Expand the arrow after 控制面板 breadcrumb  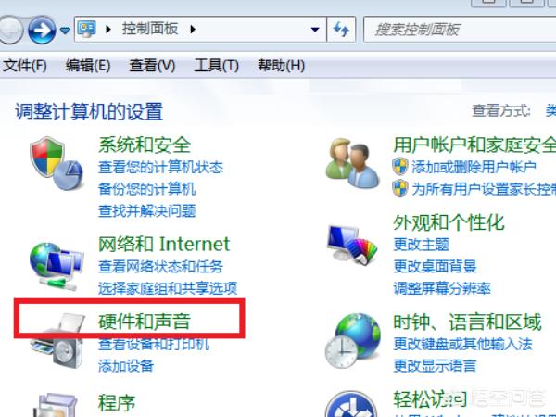click(x=193, y=30)
